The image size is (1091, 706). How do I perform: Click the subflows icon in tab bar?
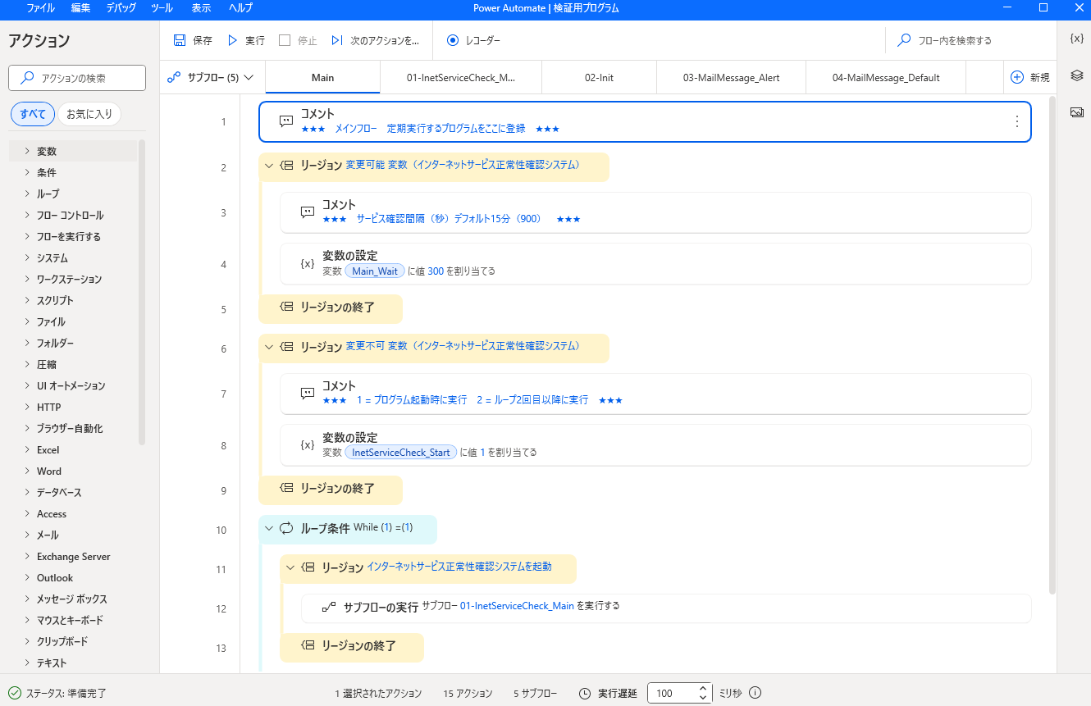tap(174, 77)
